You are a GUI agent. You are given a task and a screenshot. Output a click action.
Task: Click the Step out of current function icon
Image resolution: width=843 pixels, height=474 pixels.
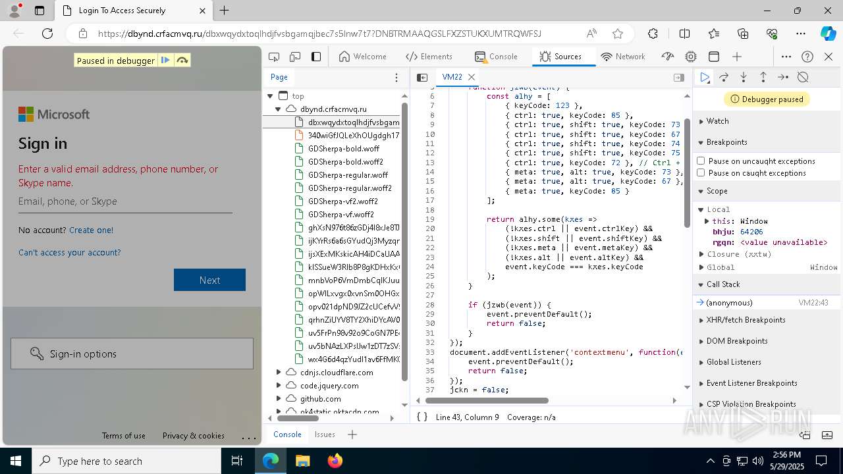click(x=763, y=77)
